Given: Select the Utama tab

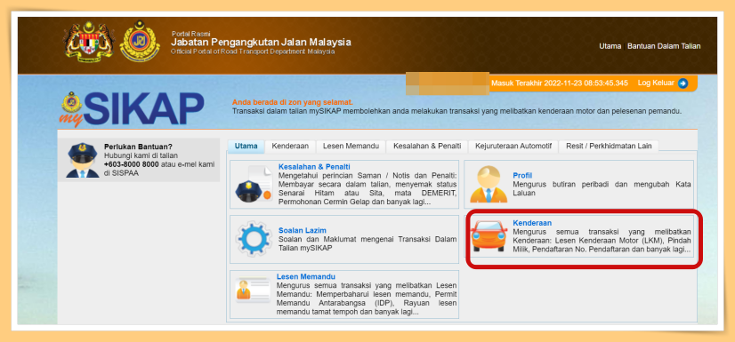Looking at the screenshot, I should [x=246, y=146].
